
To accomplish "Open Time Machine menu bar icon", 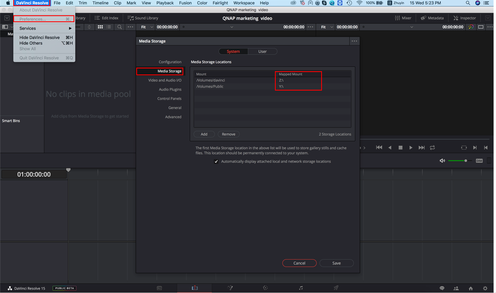I will (x=349, y=3).
